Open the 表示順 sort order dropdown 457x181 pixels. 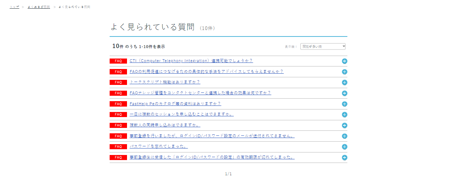pos(323,47)
